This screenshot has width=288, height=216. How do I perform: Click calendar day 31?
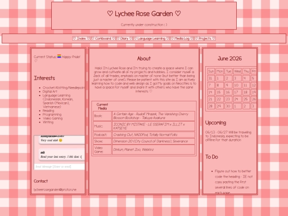pyautogui.click(x=211, y=78)
